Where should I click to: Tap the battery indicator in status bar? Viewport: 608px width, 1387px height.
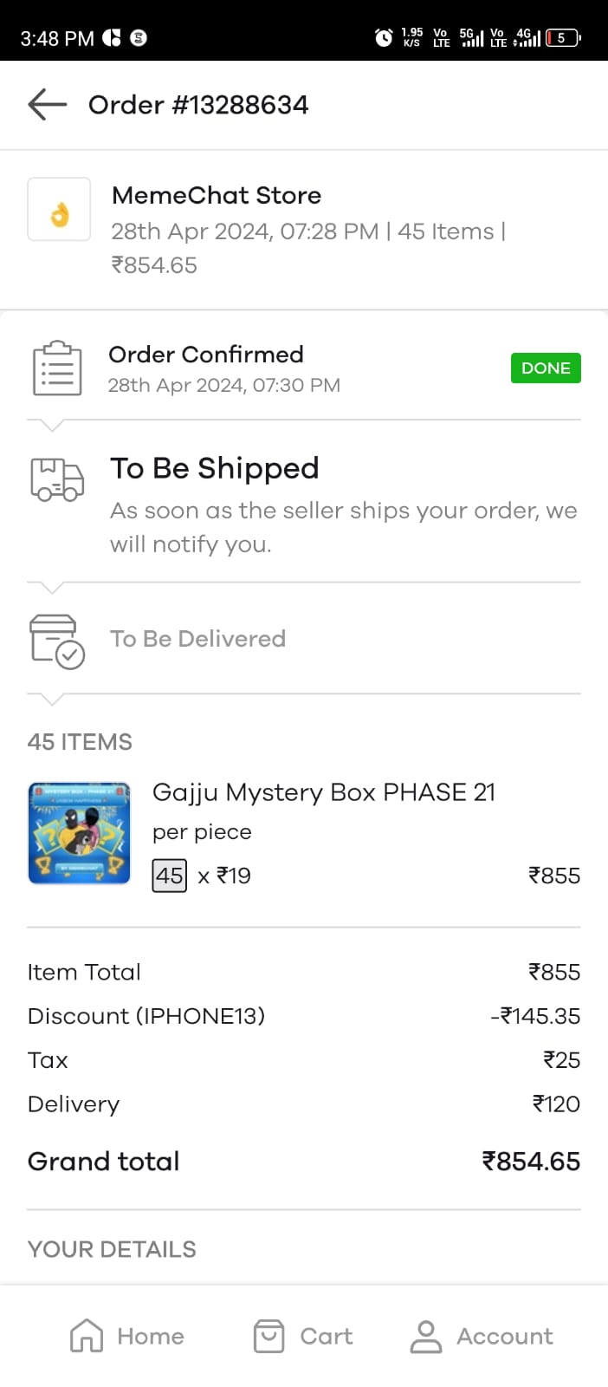click(563, 37)
